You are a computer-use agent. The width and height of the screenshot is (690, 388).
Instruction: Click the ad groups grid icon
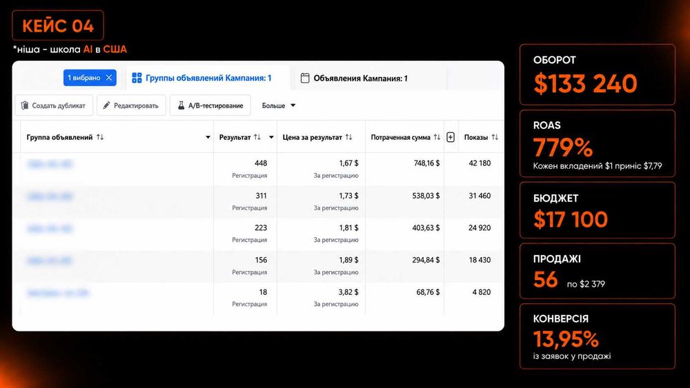click(137, 78)
